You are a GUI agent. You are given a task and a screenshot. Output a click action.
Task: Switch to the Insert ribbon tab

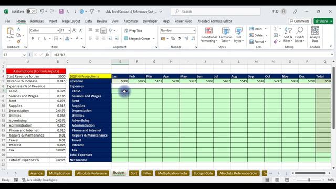click(52, 21)
